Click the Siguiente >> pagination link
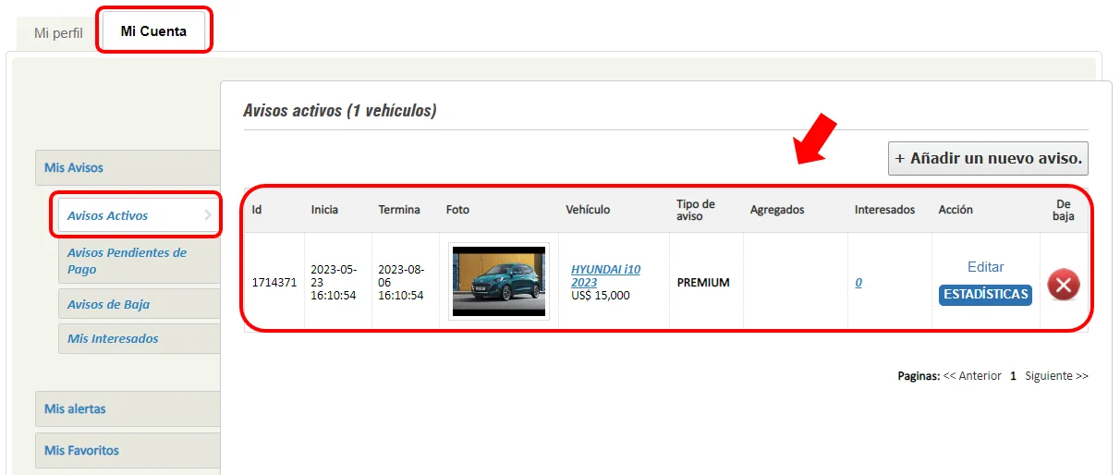1120x475 pixels. [1056, 376]
